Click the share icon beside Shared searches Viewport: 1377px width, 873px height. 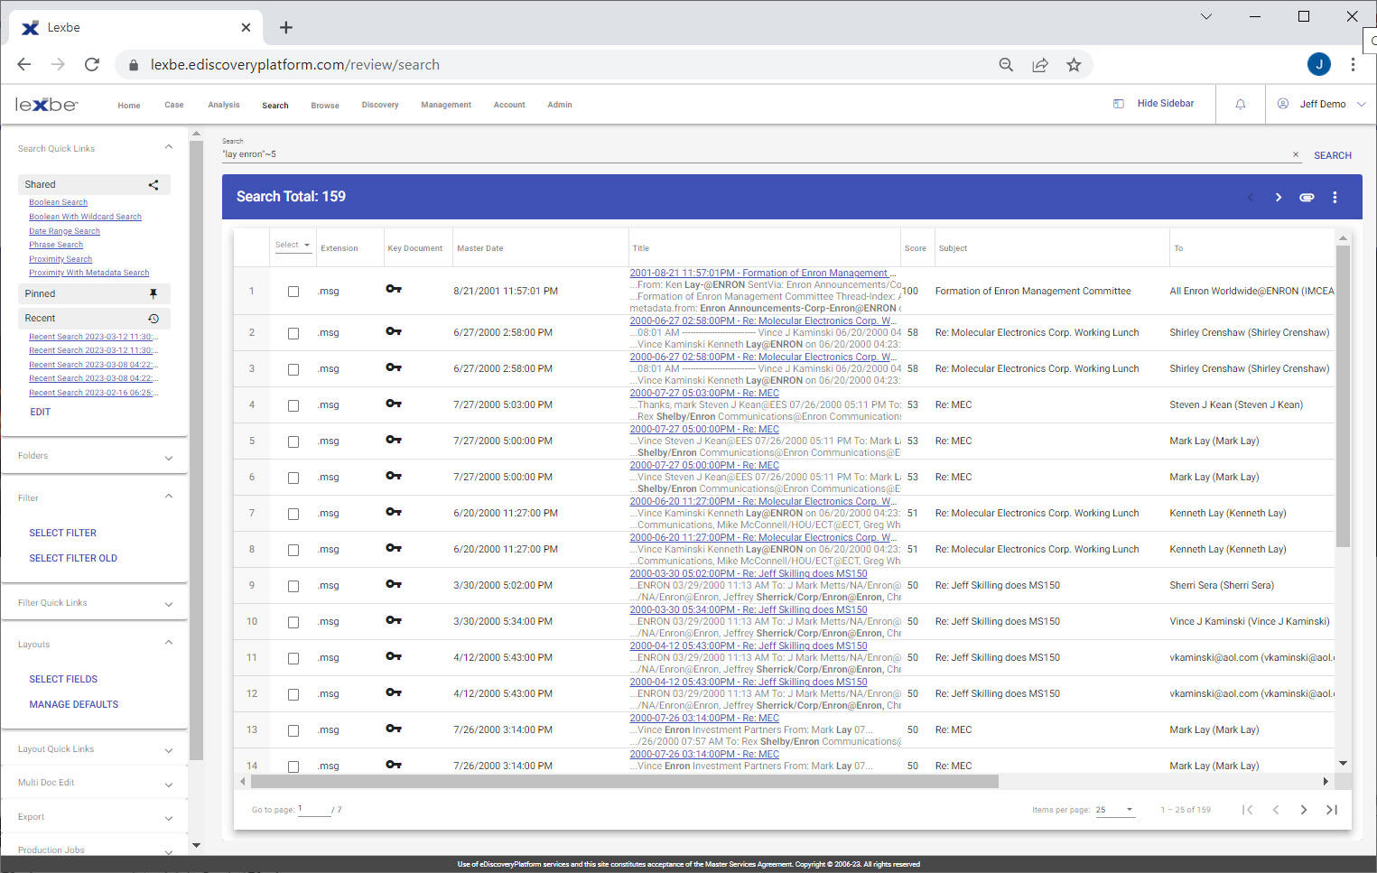click(x=152, y=184)
